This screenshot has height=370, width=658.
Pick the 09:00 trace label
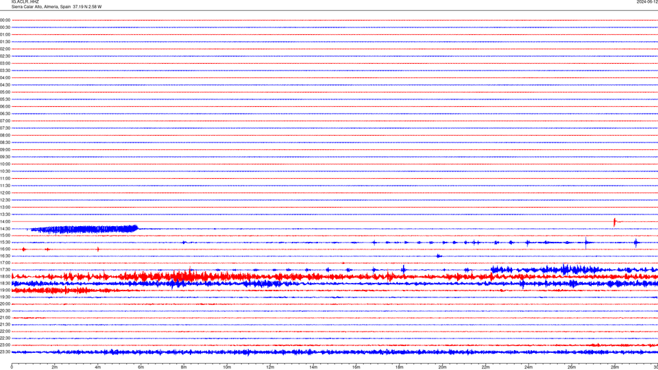click(5, 150)
